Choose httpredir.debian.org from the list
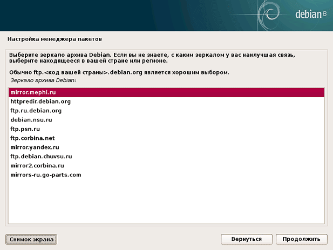The width and height of the screenshot is (333, 250). (166, 102)
